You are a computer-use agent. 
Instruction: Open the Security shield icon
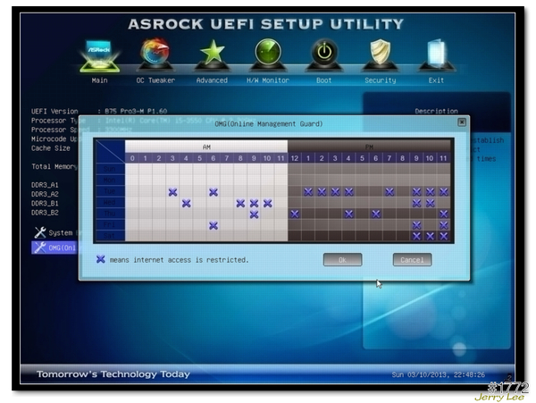coord(381,55)
